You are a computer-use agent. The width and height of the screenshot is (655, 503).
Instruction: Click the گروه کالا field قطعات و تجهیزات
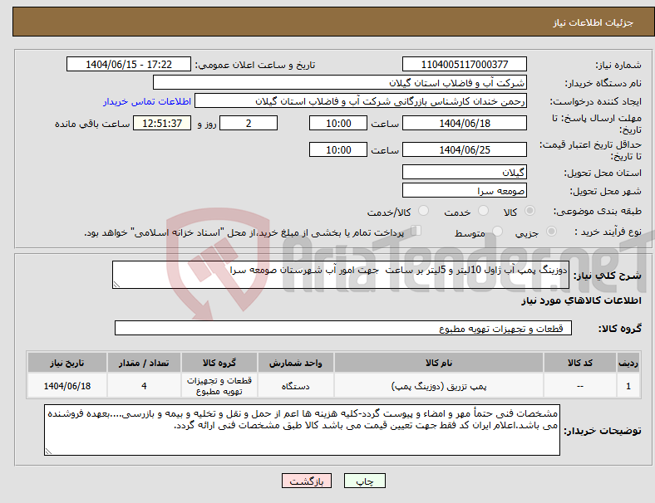pyautogui.click(x=343, y=328)
